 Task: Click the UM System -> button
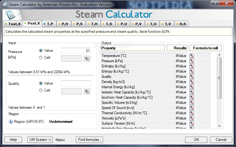40,140
